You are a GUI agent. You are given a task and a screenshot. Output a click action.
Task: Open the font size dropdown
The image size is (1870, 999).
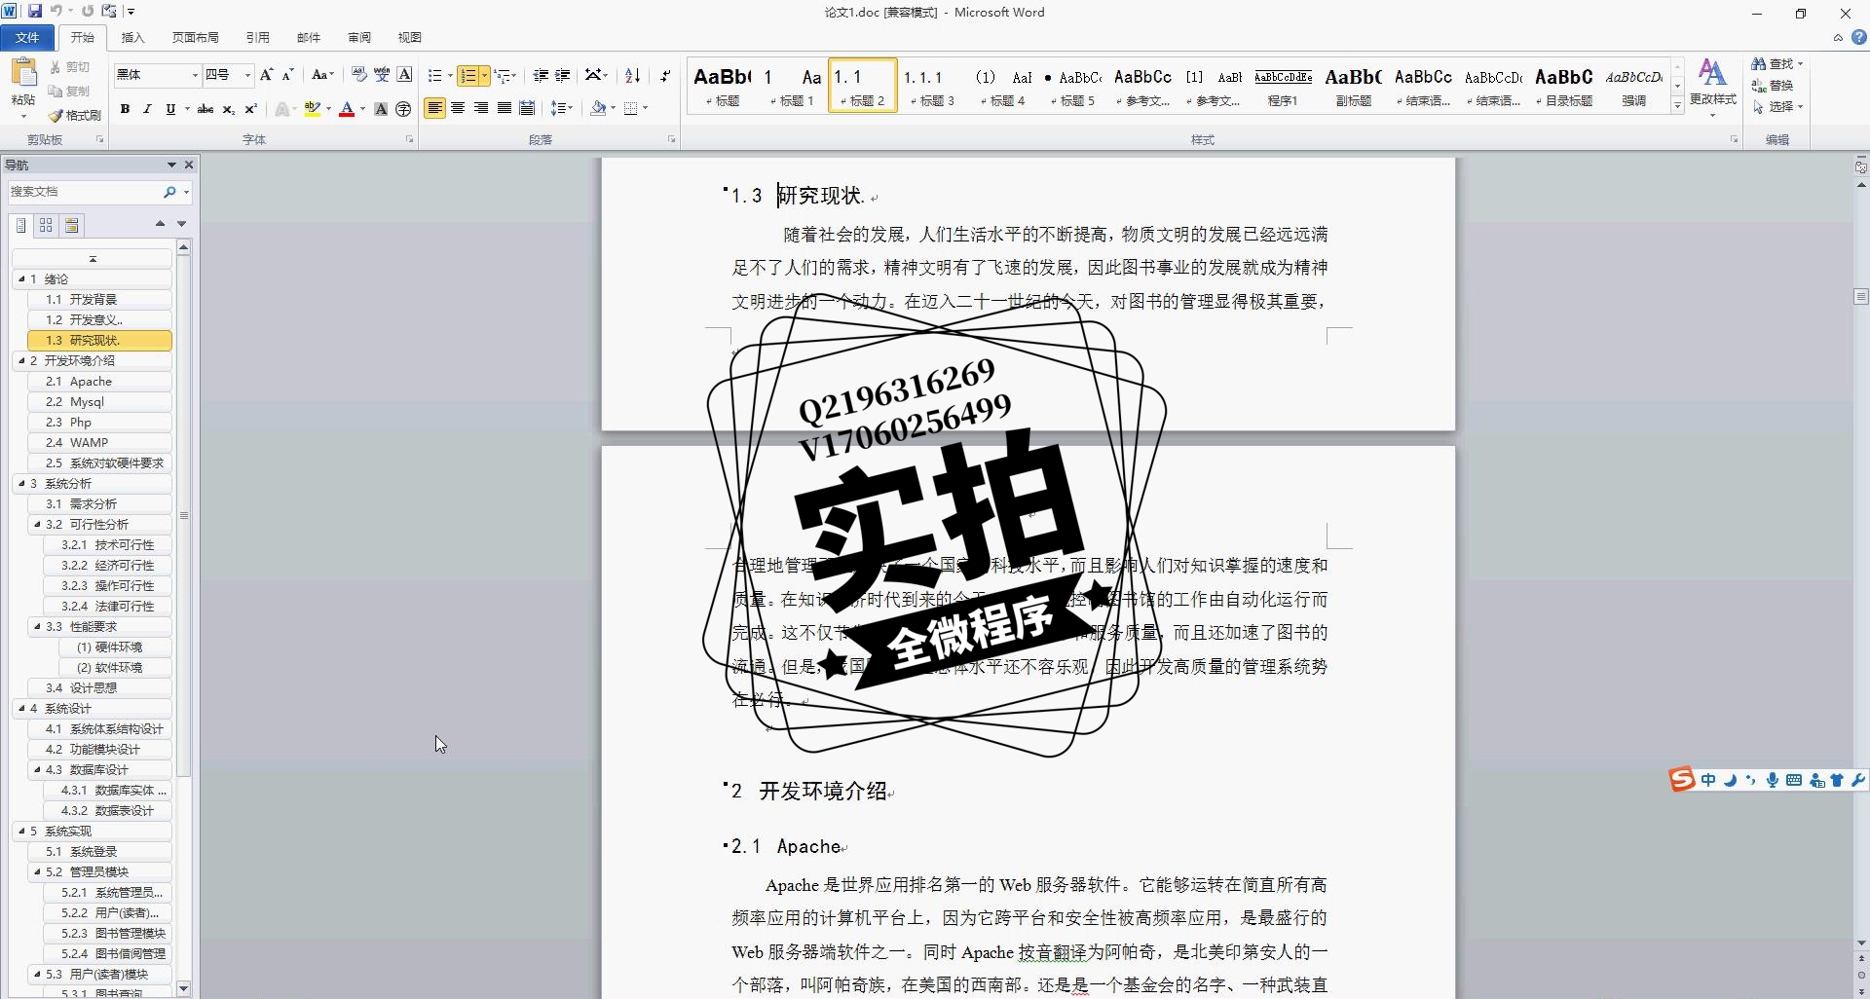coord(247,75)
